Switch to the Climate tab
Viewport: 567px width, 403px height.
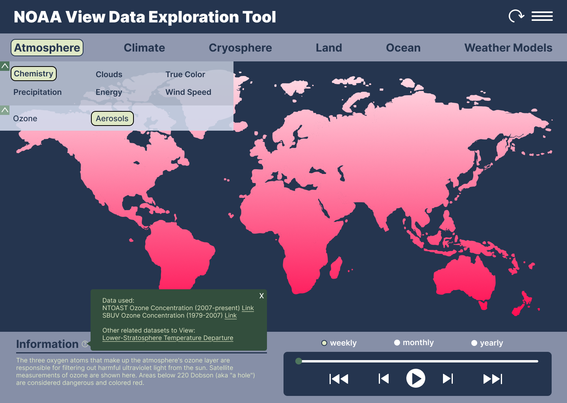[x=145, y=48]
